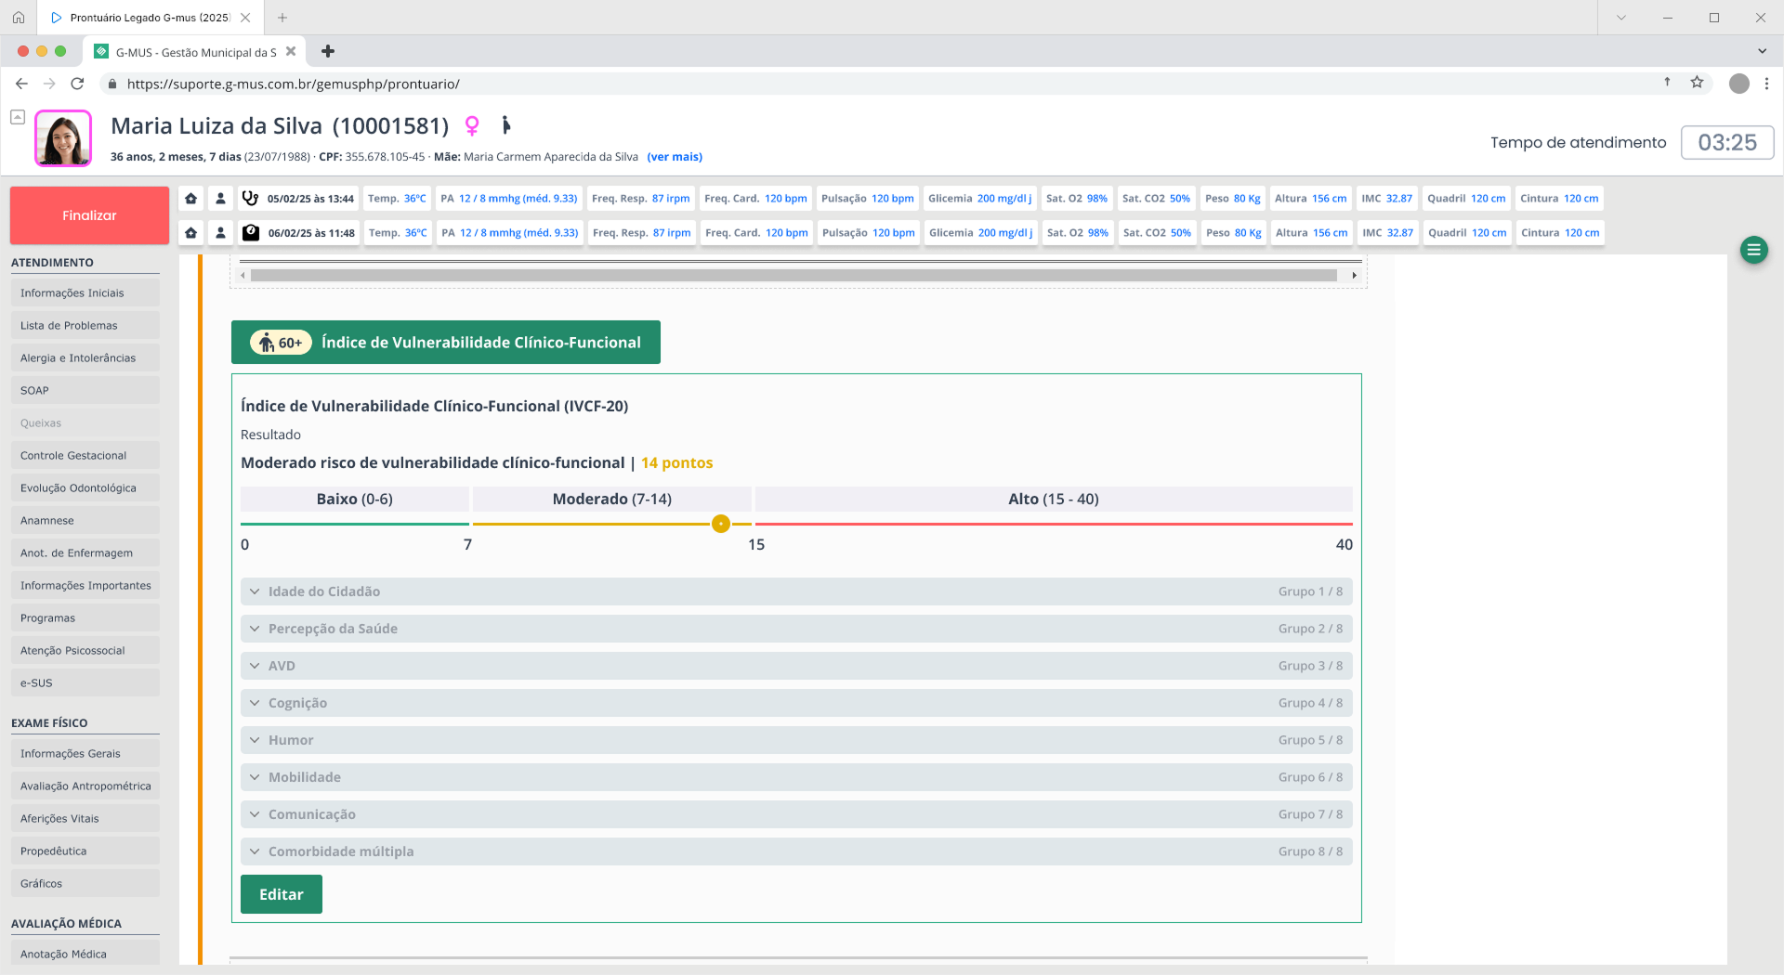Open the SOAP sidebar item
This screenshot has height=975, width=1784.
click(x=85, y=390)
